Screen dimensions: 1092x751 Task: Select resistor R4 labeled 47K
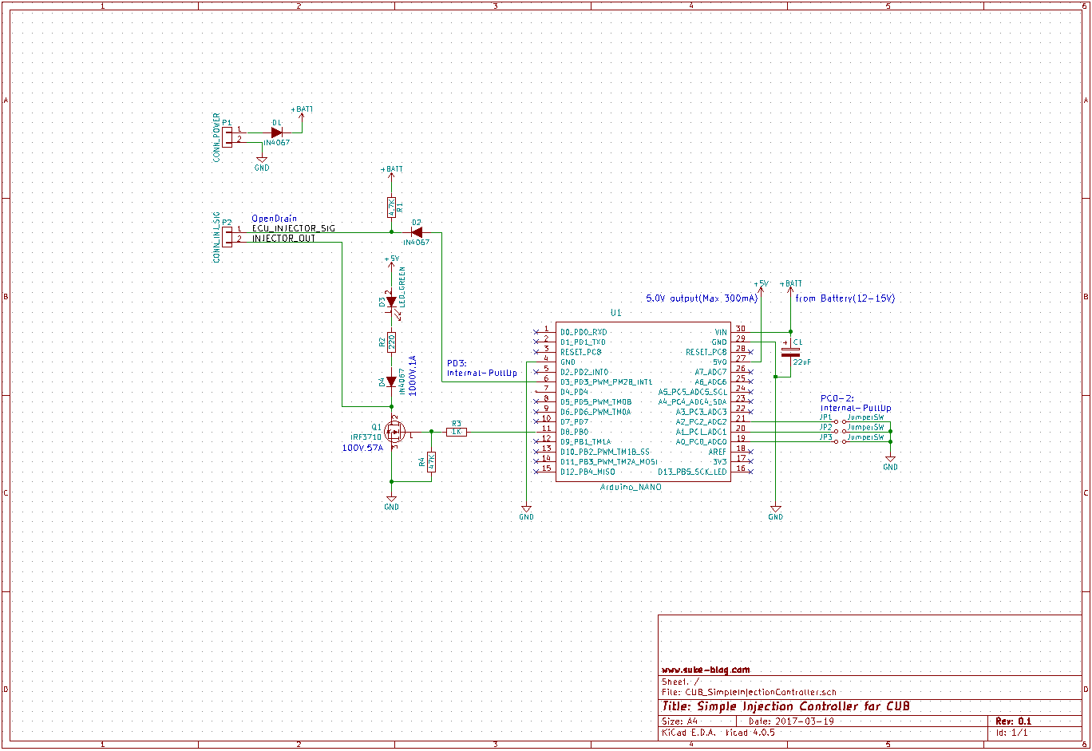click(x=431, y=461)
